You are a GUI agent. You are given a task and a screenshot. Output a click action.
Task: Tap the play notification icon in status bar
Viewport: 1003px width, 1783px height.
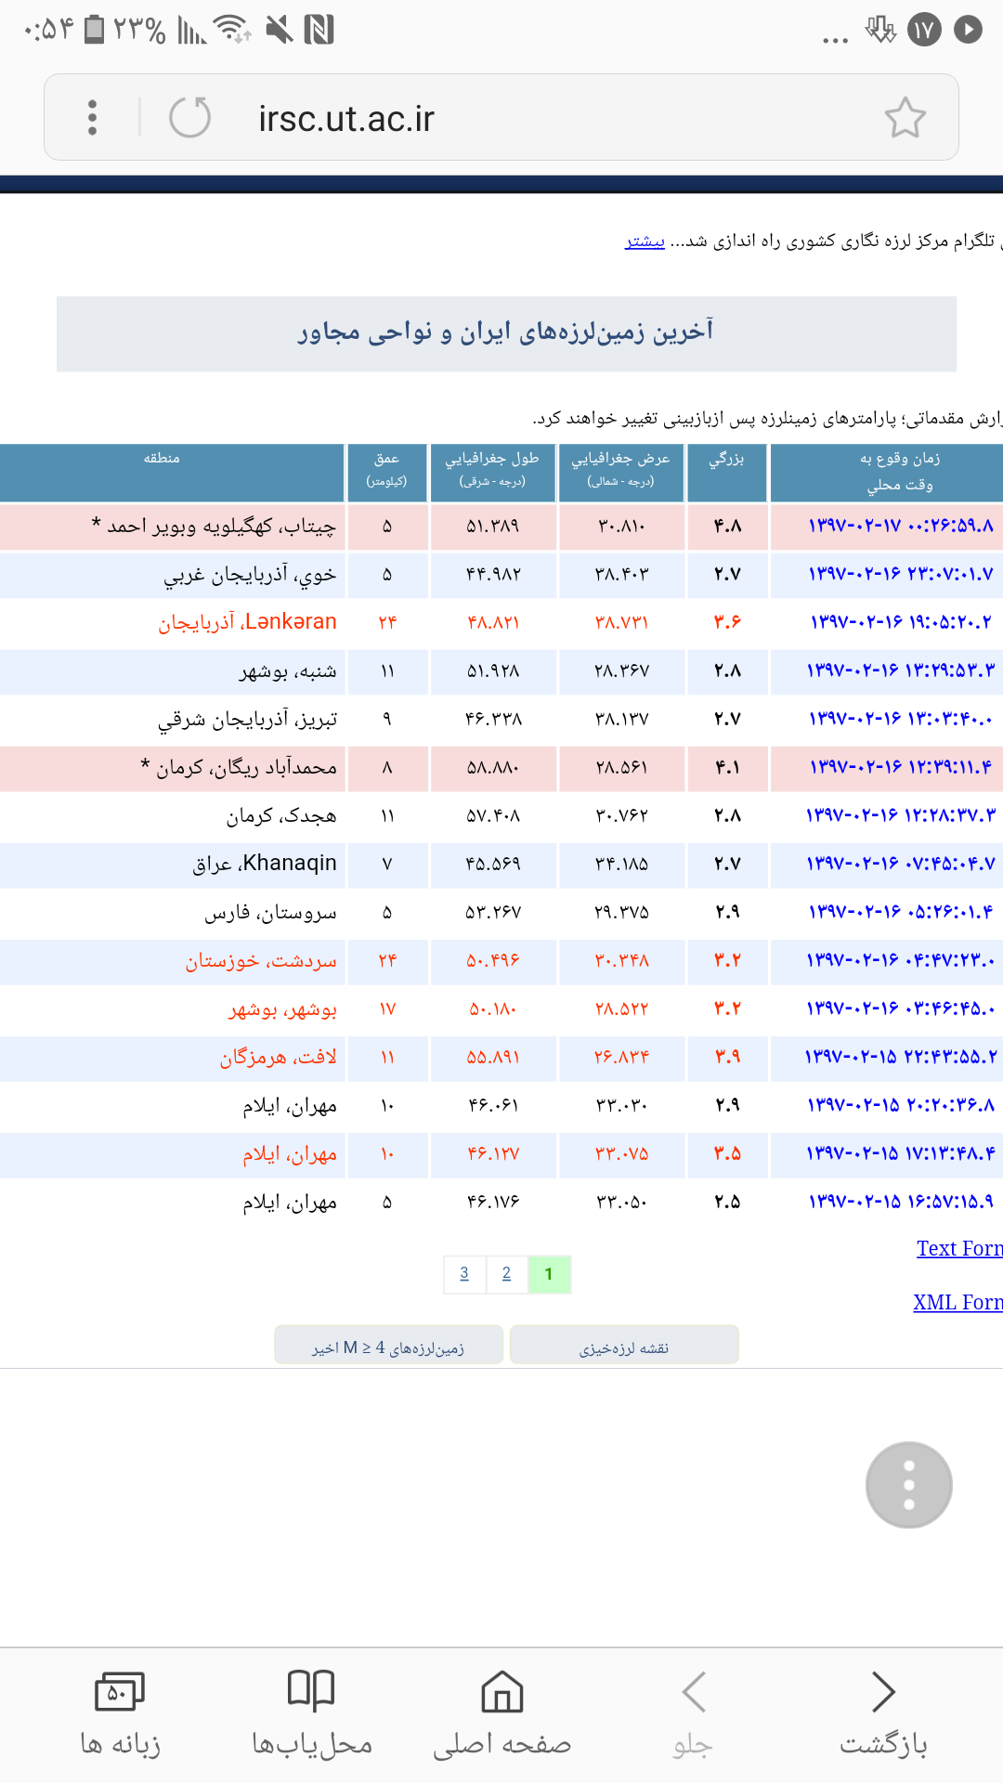tap(968, 30)
